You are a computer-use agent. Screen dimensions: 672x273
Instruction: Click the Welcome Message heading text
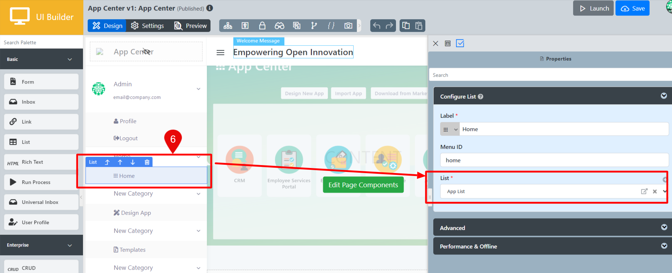click(x=293, y=52)
